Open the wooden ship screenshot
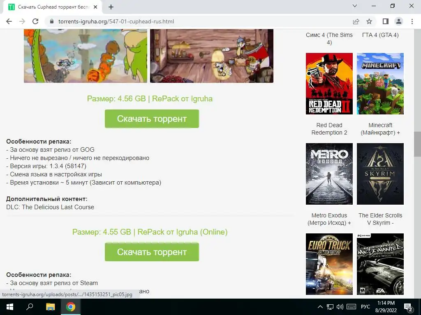The image size is (421, 315). [x=212, y=56]
